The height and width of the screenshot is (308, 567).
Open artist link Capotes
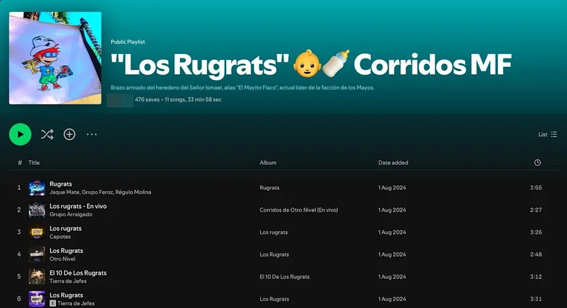tap(60, 236)
